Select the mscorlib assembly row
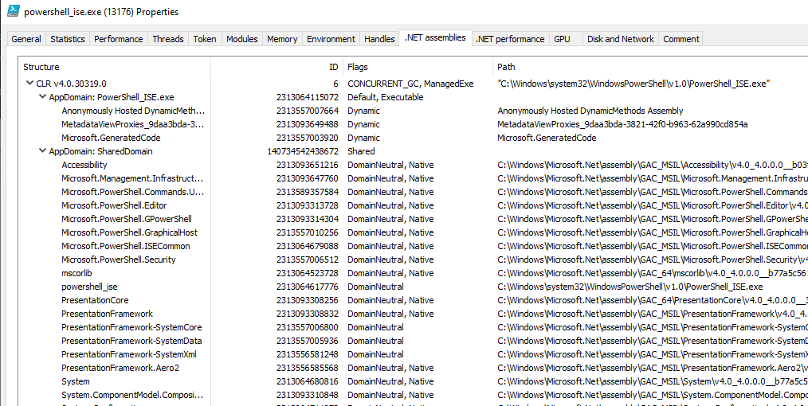Viewport: 808px width, 406px height. (76, 273)
